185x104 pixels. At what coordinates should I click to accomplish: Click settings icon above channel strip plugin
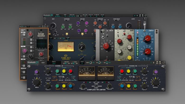pos(47,26)
